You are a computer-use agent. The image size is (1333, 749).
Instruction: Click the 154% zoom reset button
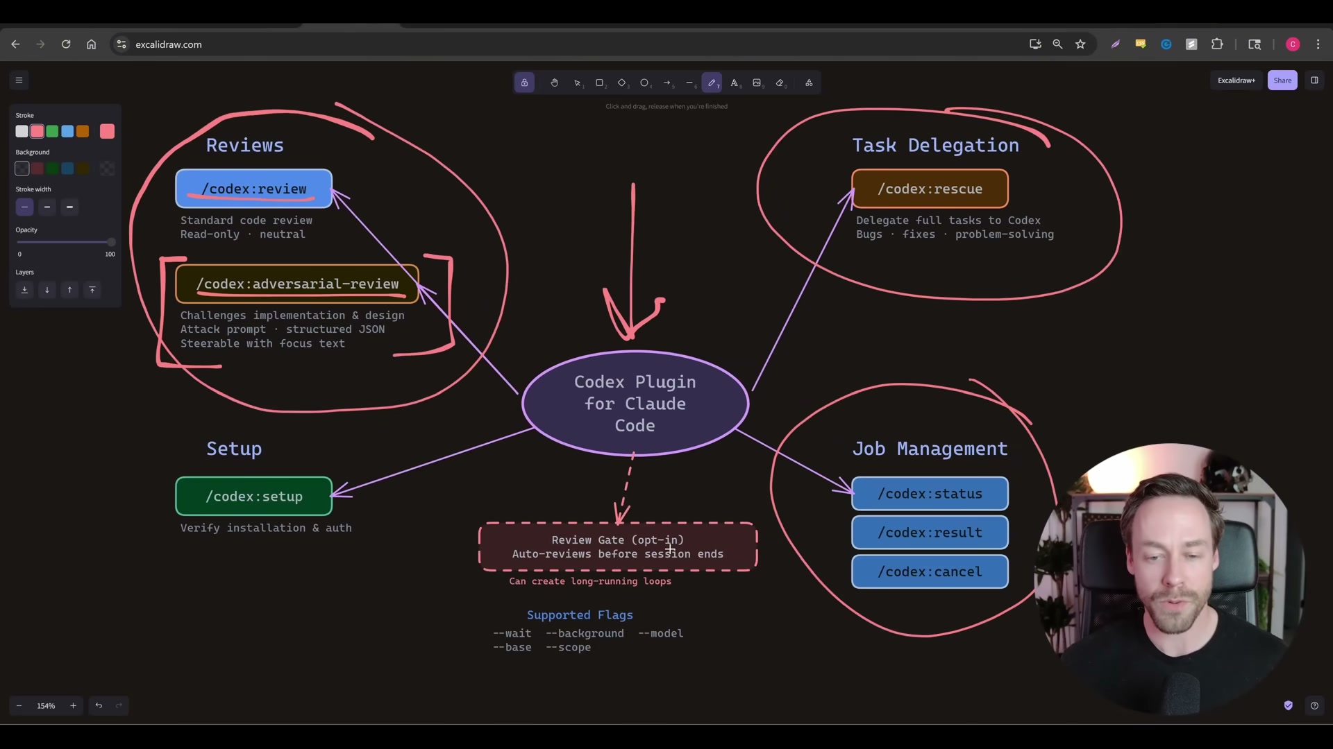tap(46, 705)
